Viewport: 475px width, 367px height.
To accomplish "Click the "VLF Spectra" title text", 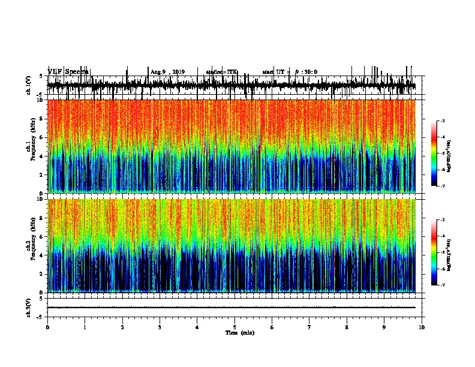I will pos(68,72).
